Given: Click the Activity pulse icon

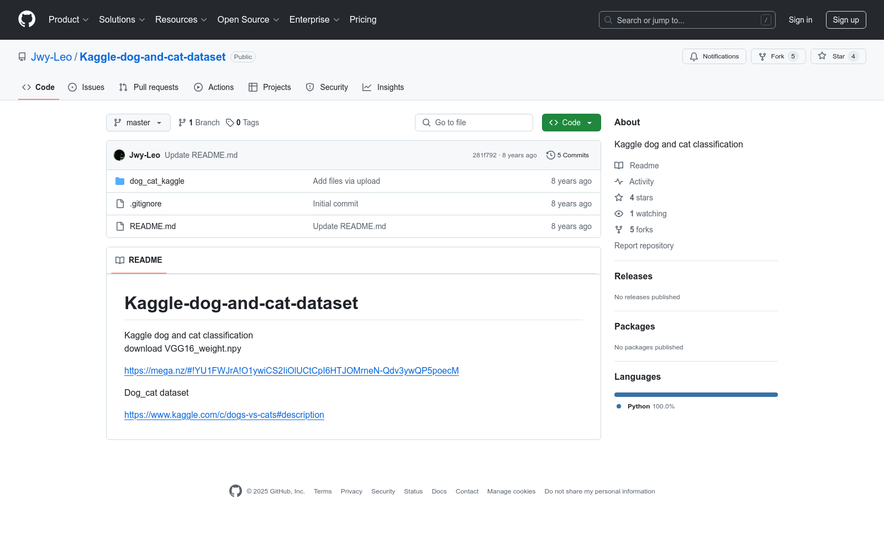Looking at the screenshot, I should click(x=619, y=182).
